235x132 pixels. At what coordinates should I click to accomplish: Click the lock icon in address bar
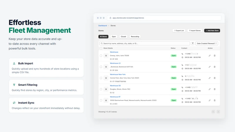coord(110,18)
